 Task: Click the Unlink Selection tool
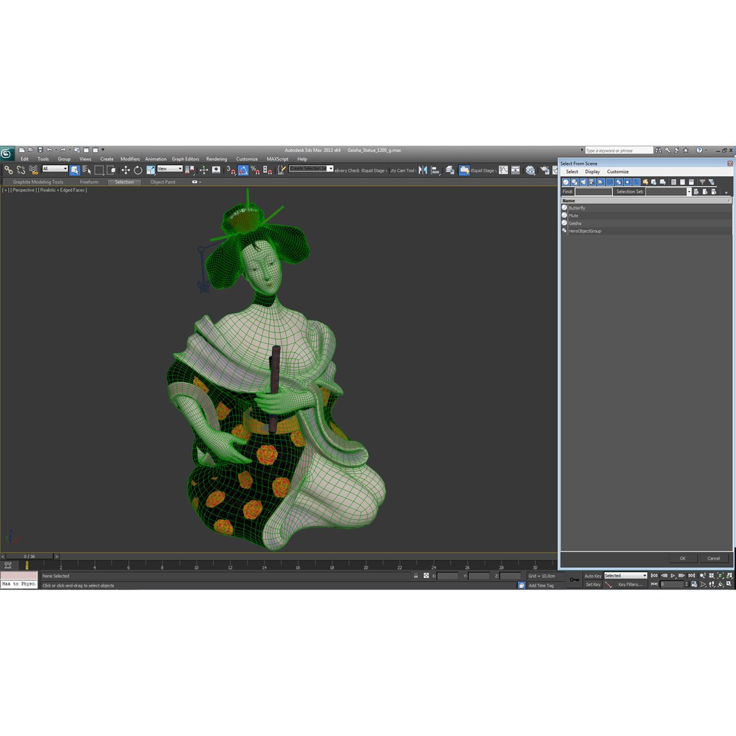20,170
